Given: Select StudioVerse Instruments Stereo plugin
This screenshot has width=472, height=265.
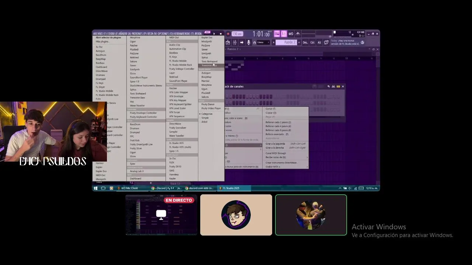Looking at the screenshot, I should pyautogui.click(x=146, y=85).
